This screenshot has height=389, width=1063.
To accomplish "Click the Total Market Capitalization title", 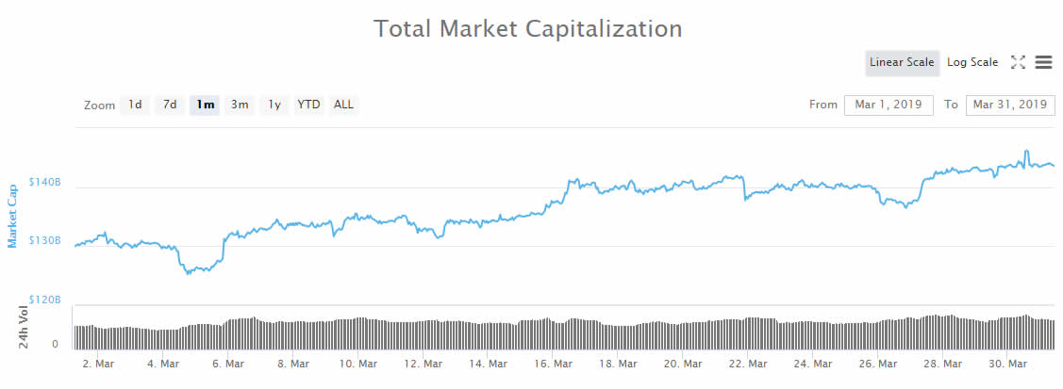I will [528, 28].
